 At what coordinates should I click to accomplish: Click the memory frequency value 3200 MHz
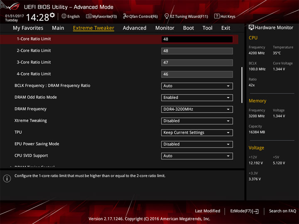click(x=257, y=116)
